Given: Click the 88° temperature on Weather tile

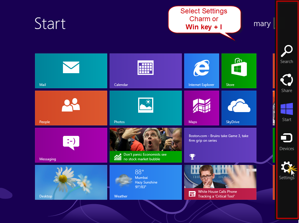Looking at the screenshot, I should pos(139,172).
